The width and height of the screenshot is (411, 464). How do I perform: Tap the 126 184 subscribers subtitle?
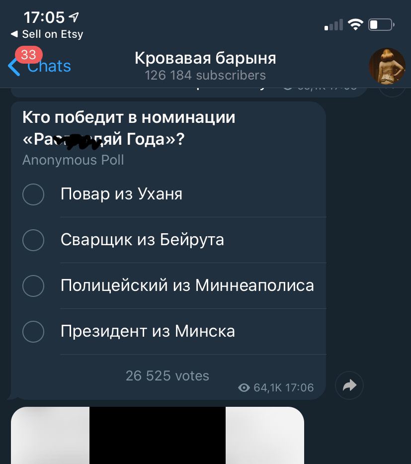pos(205,76)
